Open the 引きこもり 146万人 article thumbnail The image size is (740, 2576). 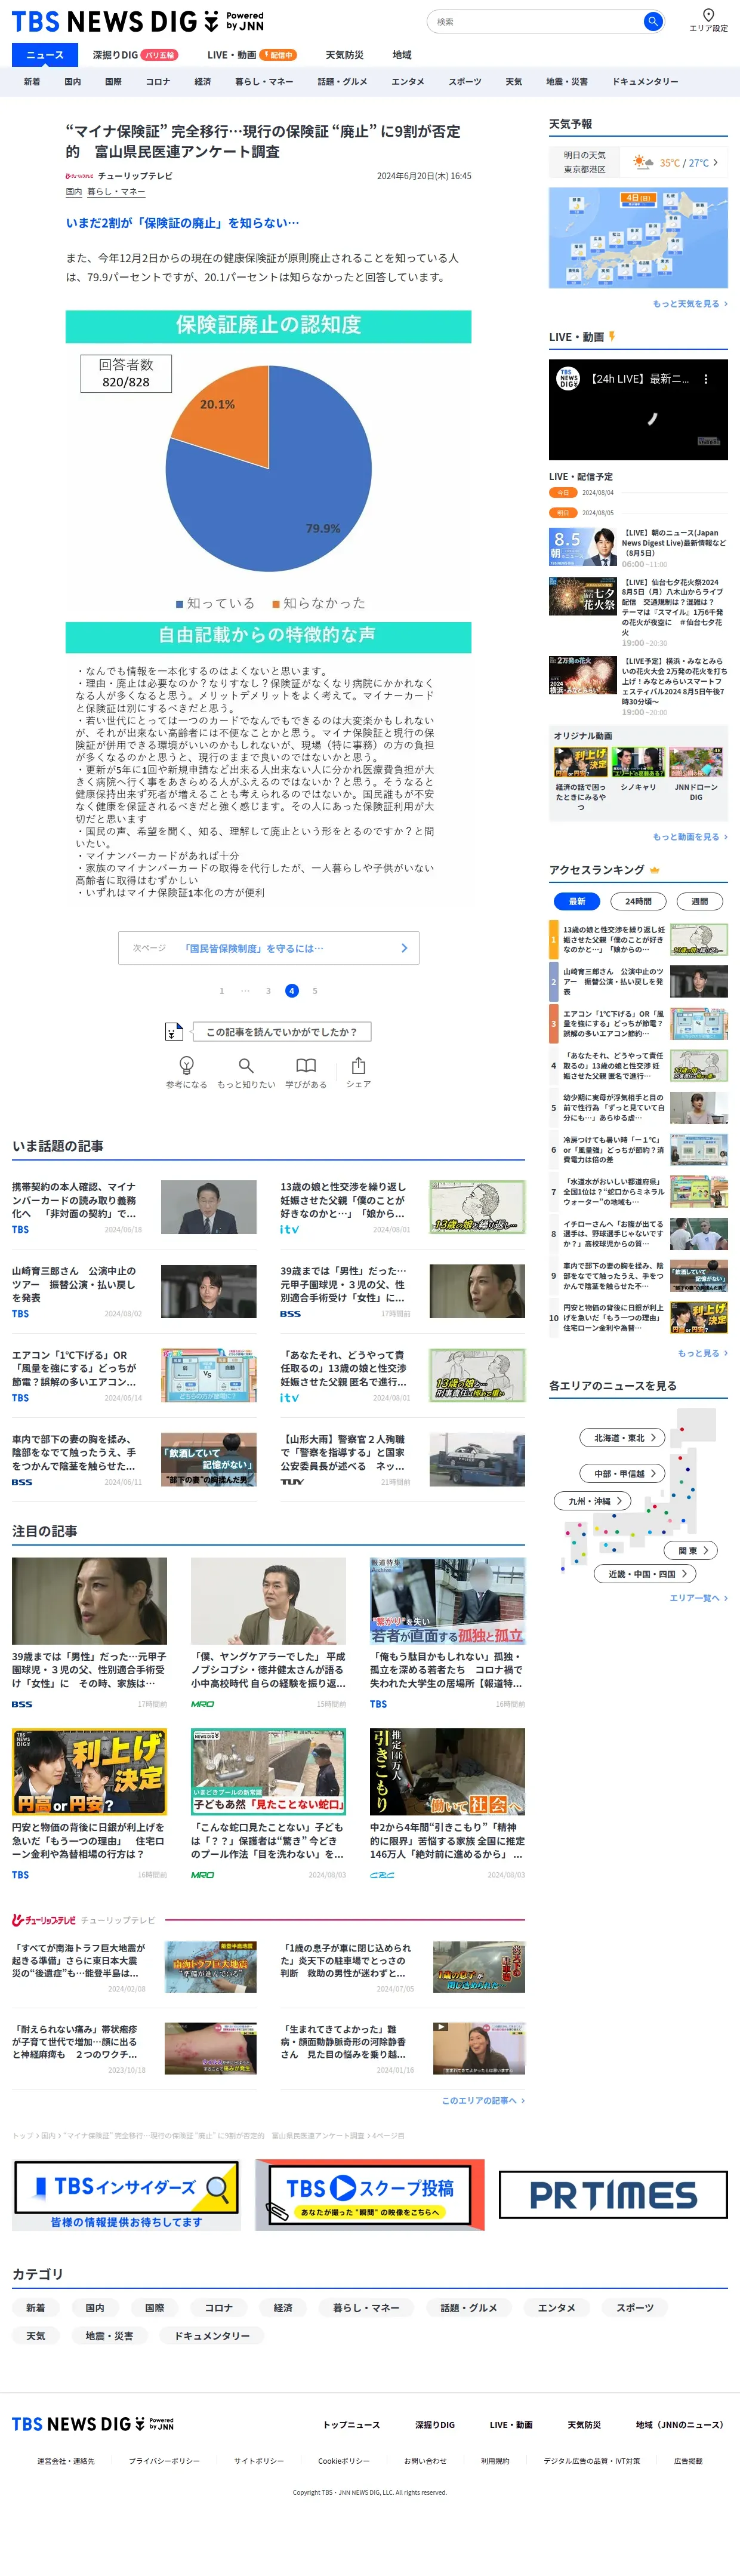[447, 1771]
